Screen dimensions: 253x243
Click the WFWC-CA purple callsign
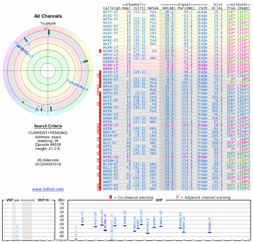click(111, 156)
